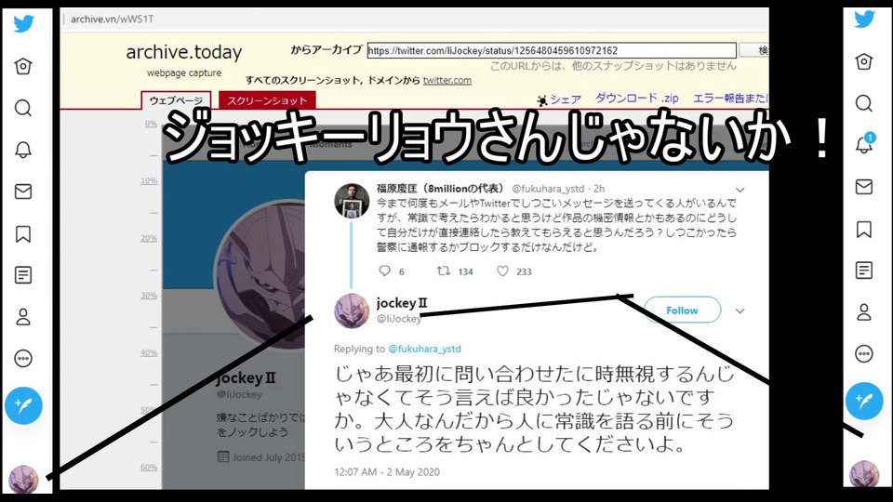The height and width of the screenshot is (502, 893).
Task: Open Messages envelope in right sidebar
Action: click(x=864, y=187)
